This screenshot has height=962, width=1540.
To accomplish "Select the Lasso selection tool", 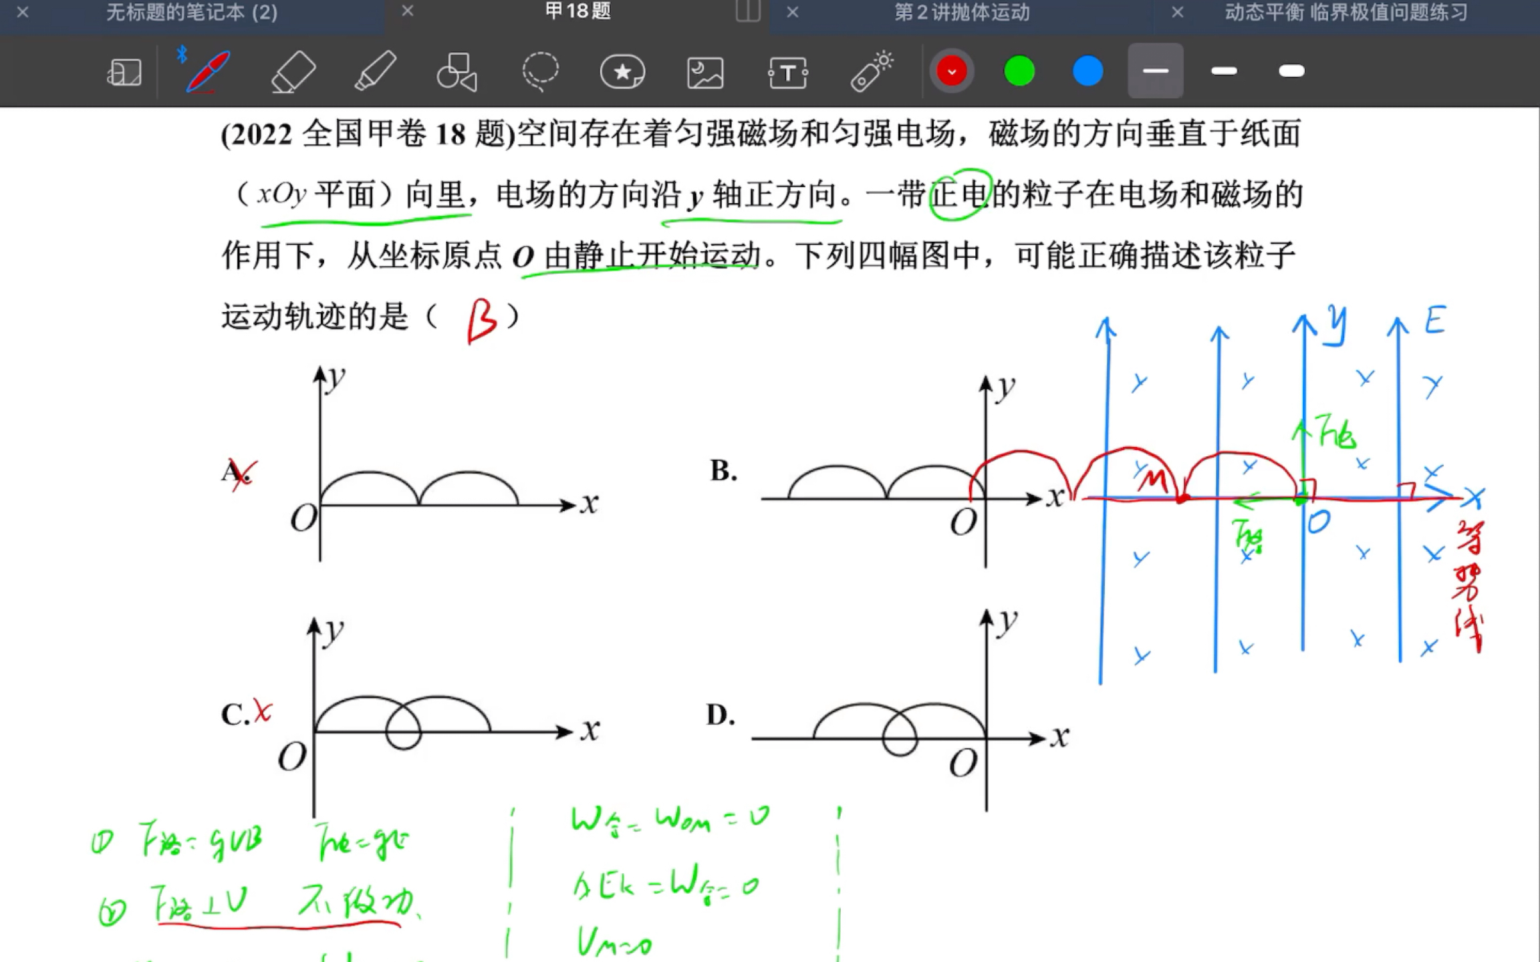I will tap(540, 71).
